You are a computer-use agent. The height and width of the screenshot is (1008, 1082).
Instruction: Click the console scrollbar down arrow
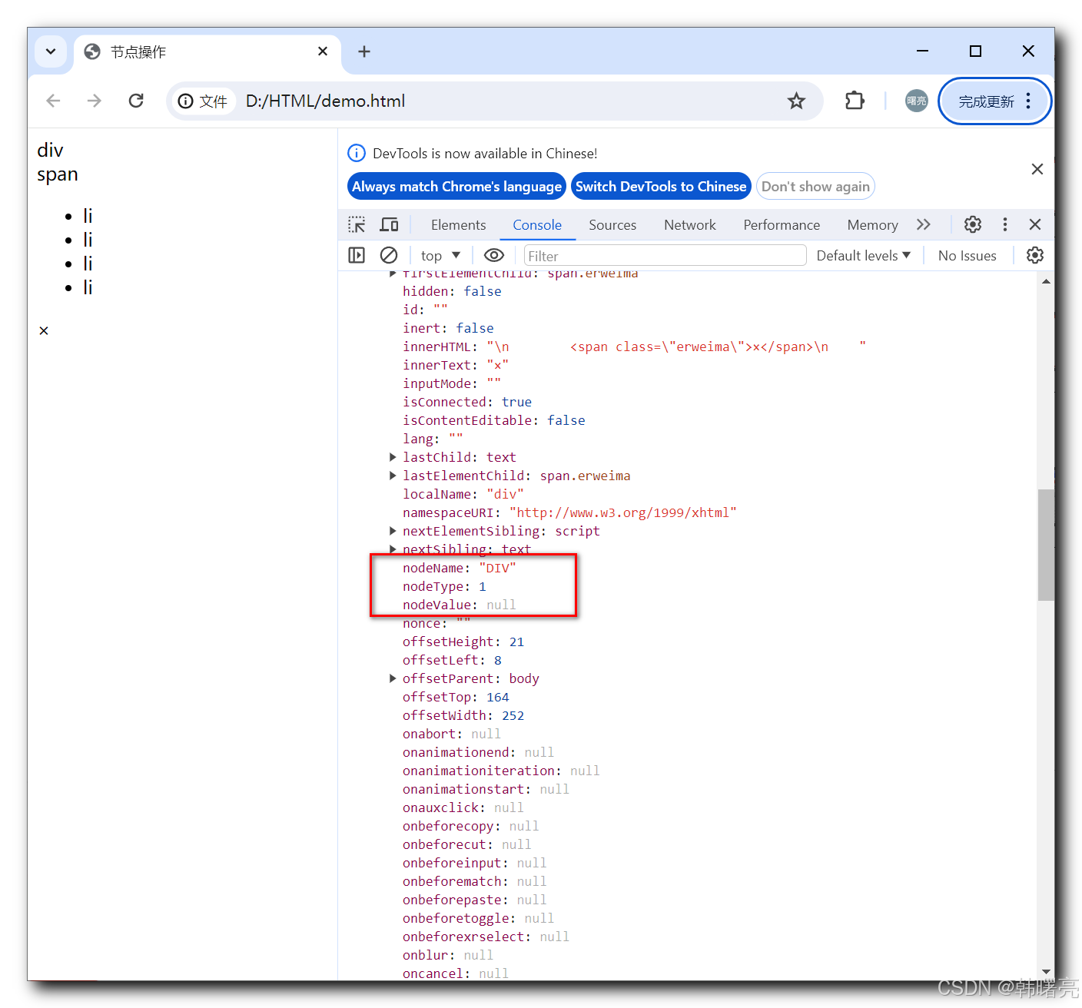tap(1046, 972)
